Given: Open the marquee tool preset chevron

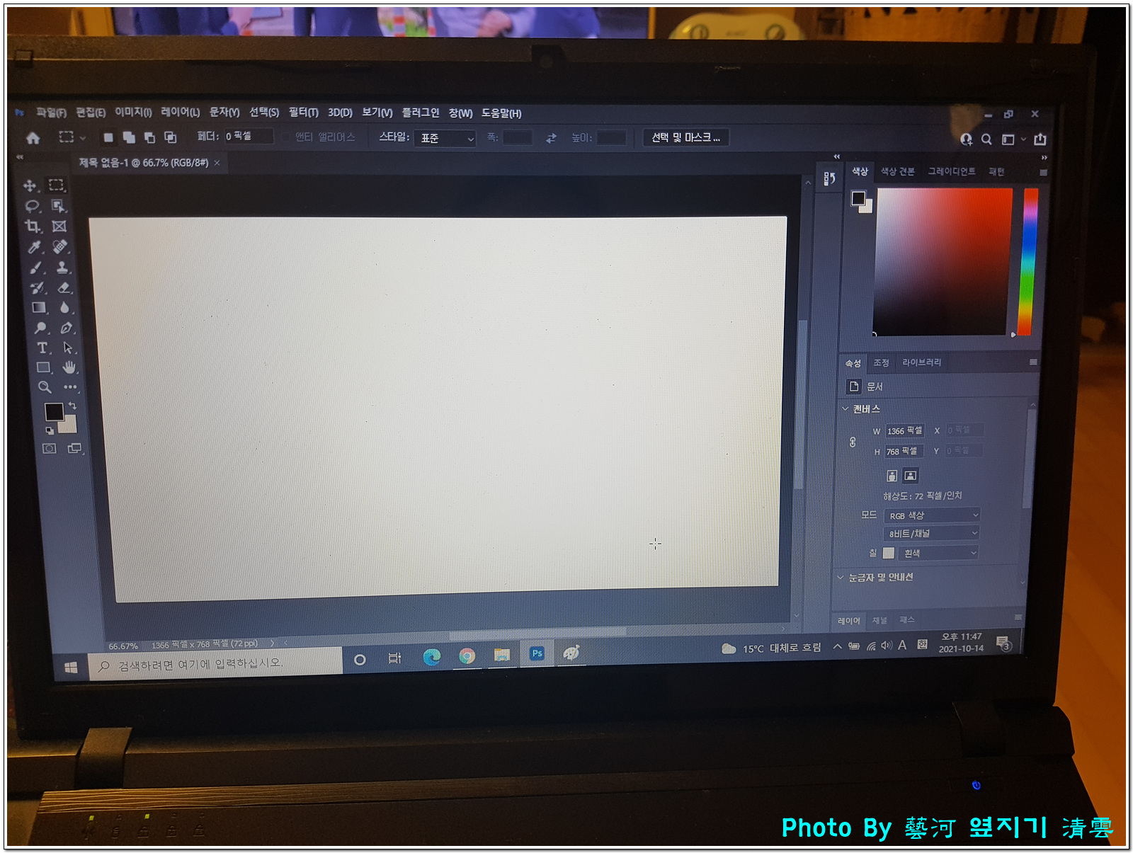Looking at the screenshot, I should coord(83,138).
